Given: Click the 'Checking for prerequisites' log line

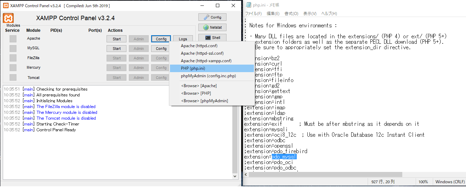Looking at the screenshot, I should pos(62,89).
